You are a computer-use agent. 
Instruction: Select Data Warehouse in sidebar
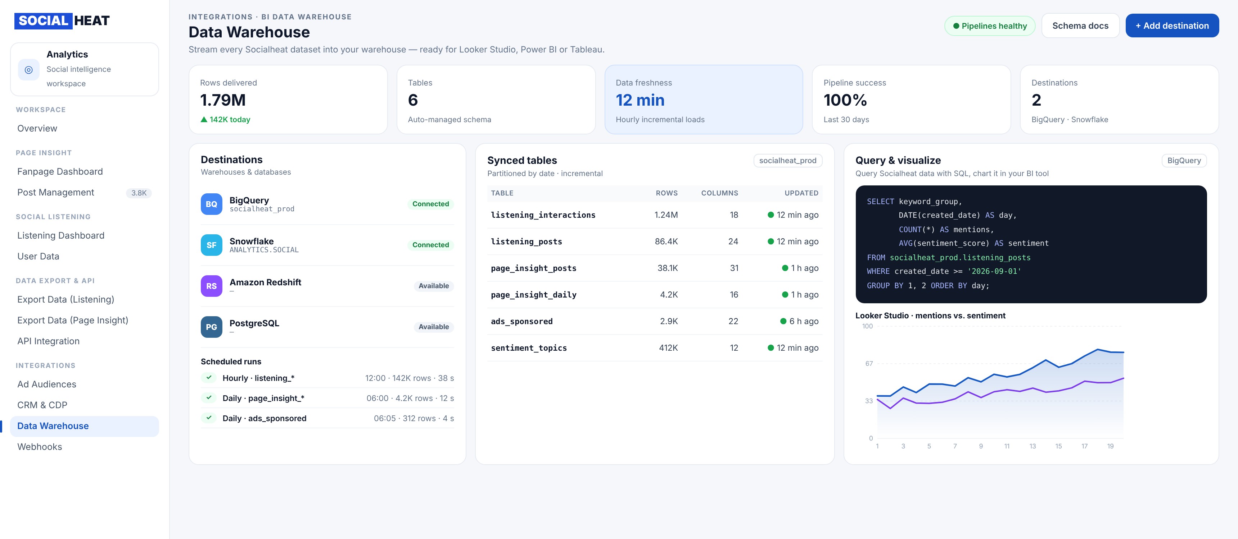(x=85, y=426)
